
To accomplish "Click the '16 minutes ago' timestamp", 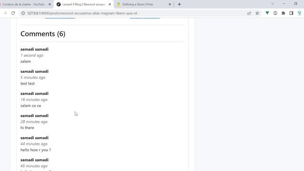I will click(34, 99).
